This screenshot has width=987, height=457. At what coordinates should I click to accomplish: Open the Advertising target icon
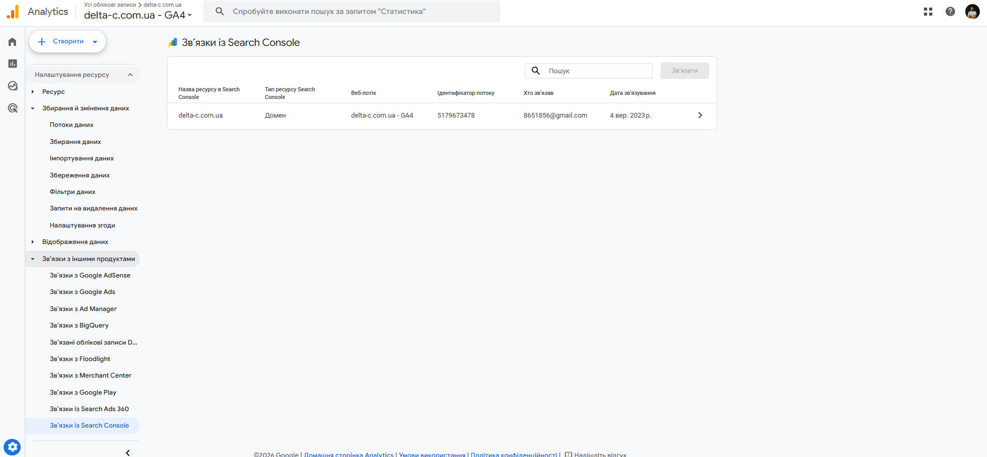tap(12, 108)
